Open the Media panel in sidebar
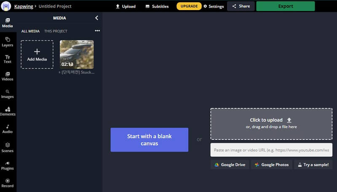Image resolution: width=337 pixels, height=192 pixels. point(8,23)
